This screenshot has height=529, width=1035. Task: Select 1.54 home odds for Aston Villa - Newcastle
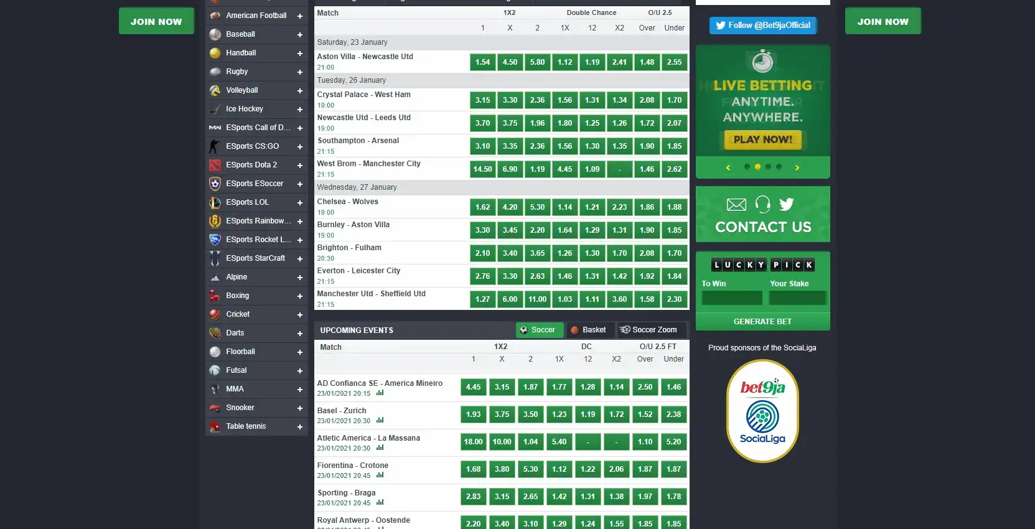coord(482,62)
